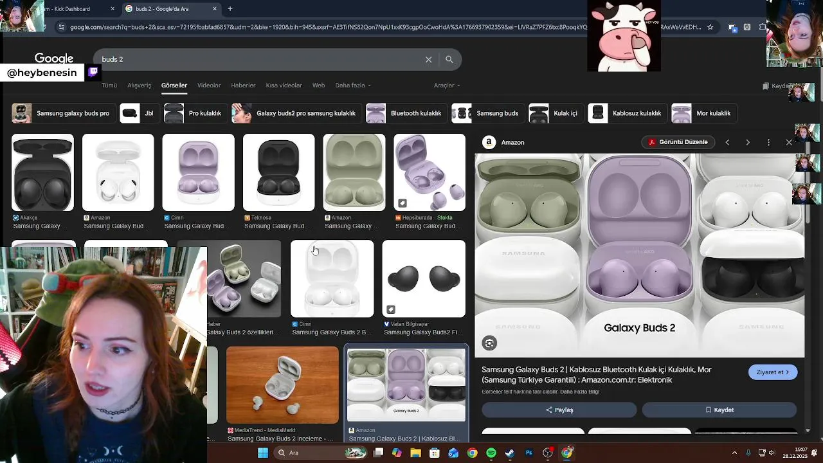Viewport: 823px width, 463px height.
Task: Open the Samsung Galaxy Buds 2 Amazon title link
Action: coord(597,375)
